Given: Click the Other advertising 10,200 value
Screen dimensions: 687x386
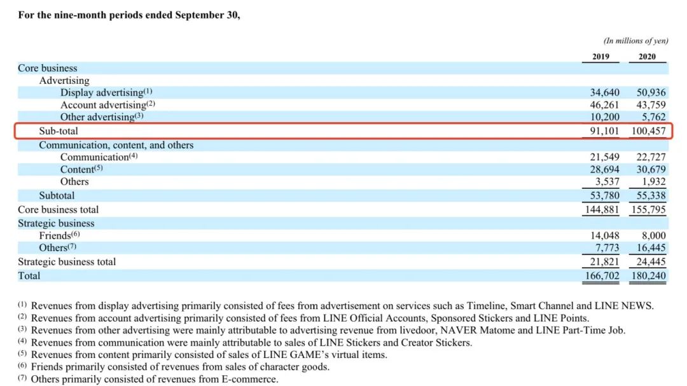Looking at the screenshot, I should click(605, 117).
